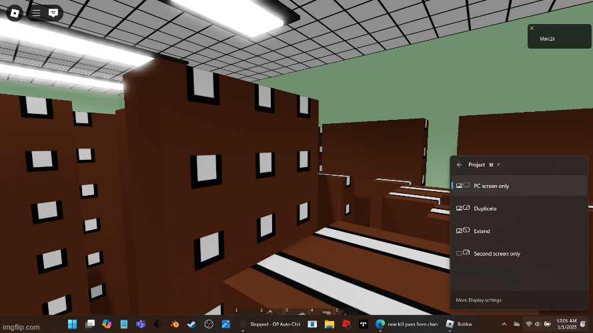Launch Copilot from the taskbar

(107, 324)
